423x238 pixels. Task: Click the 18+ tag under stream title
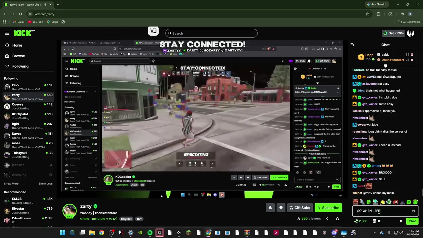[x=139, y=219]
